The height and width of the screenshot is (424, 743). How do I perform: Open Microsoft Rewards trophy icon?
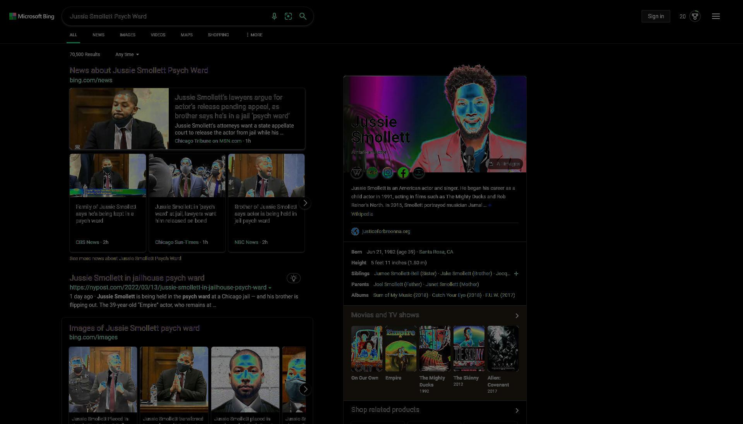point(695,16)
